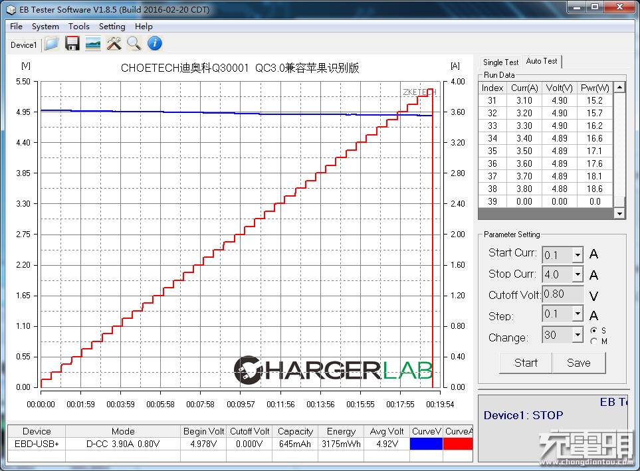Screen dimensions: 640x471
Task: Click the Start Curr value field 0.1
Action: 558,255
